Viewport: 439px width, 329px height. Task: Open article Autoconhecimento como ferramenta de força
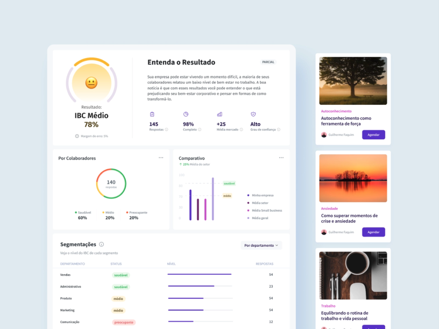coord(346,121)
